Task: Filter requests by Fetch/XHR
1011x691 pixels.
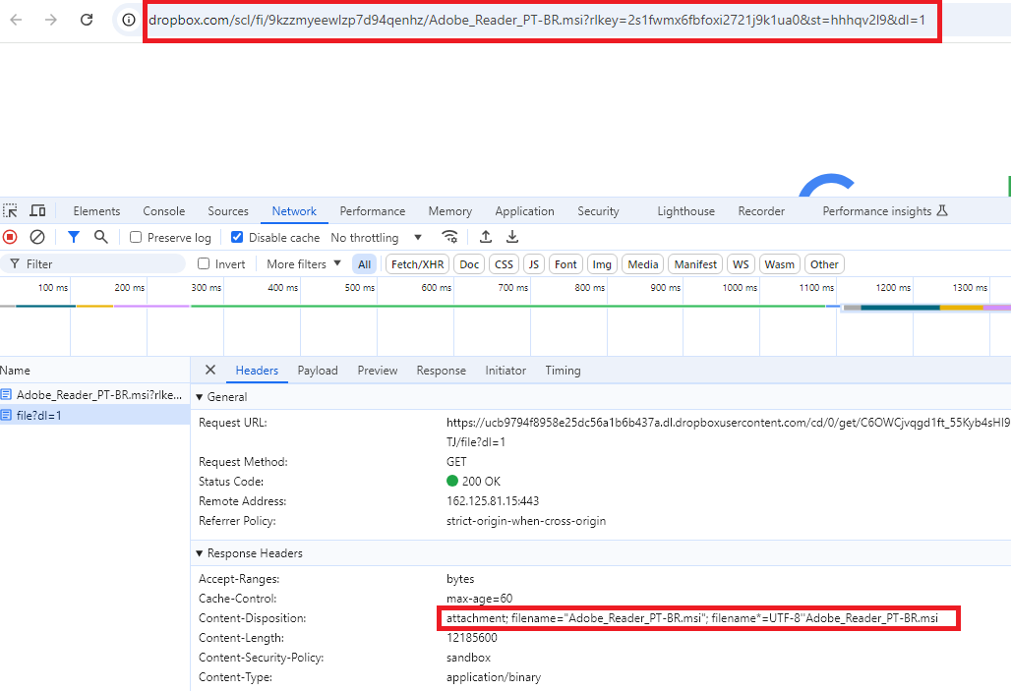Action: click(x=417, y=264)
